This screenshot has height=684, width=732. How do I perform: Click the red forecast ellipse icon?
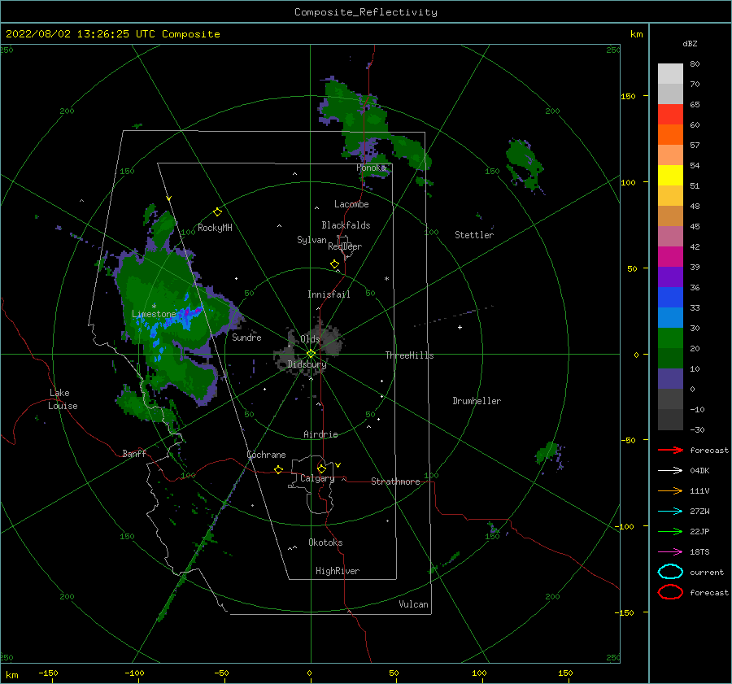[x=670, y=592]
